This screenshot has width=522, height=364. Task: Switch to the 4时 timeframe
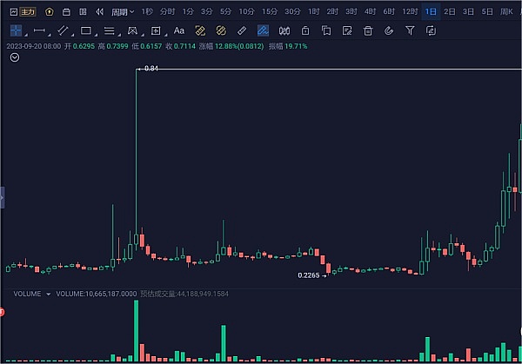(370, 12)
